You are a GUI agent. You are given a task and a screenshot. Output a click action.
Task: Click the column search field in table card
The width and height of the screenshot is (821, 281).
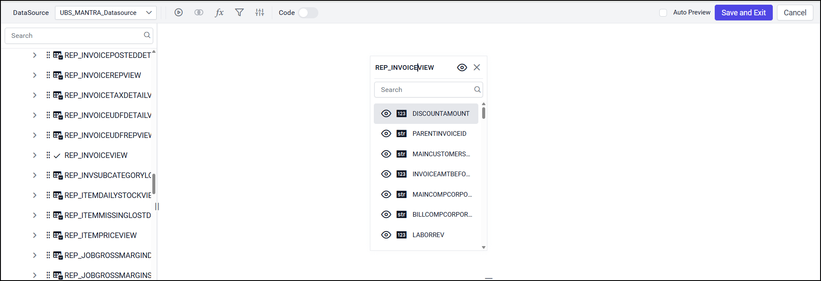coord(425,90)
